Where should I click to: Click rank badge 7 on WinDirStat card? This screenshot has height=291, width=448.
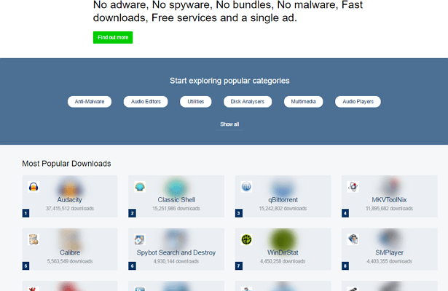pyautogui.click(x=239, y=266)
